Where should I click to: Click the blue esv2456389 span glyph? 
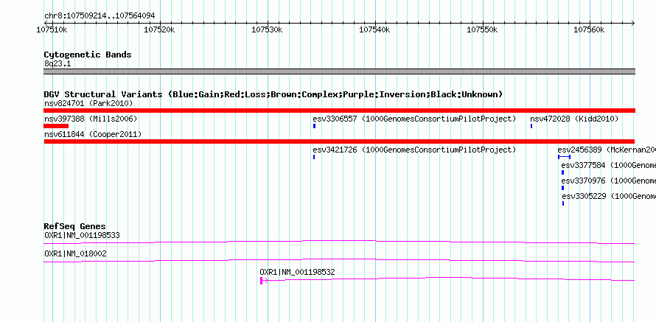pyautogui.click(x=564, y=157)
